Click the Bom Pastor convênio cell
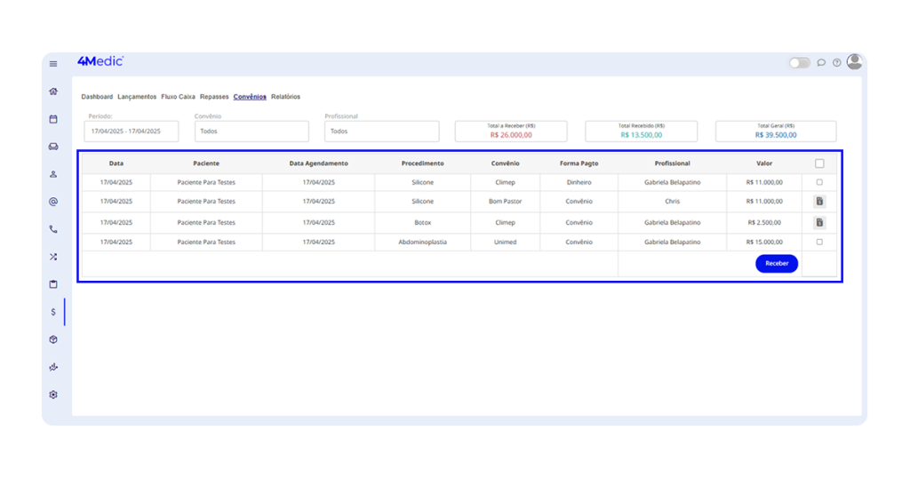The image size is (910, 478). point(505,202)
